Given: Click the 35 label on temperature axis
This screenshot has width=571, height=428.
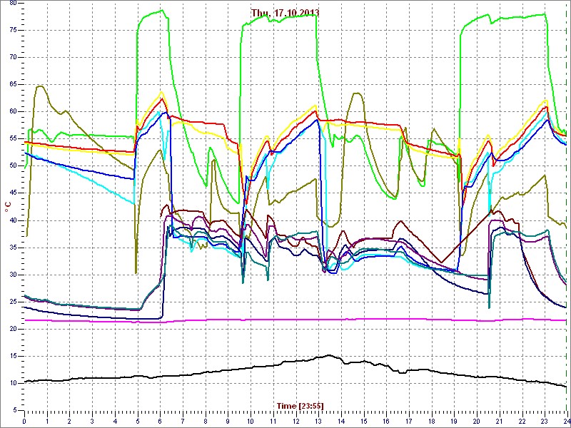Looking at the screenshot, I should point(12,248).
